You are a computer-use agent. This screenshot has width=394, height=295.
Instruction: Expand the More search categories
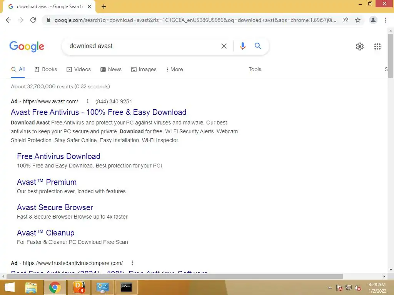(x=174, y=70)
